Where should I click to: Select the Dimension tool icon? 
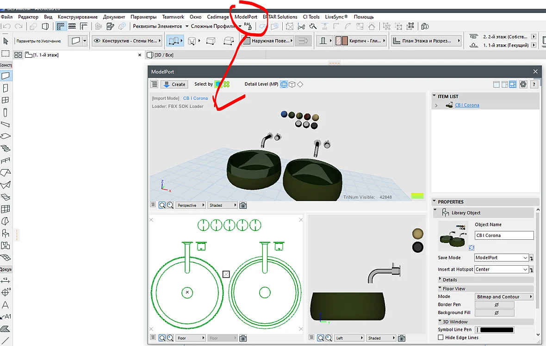pyautogui.click(x=6, y=280)
